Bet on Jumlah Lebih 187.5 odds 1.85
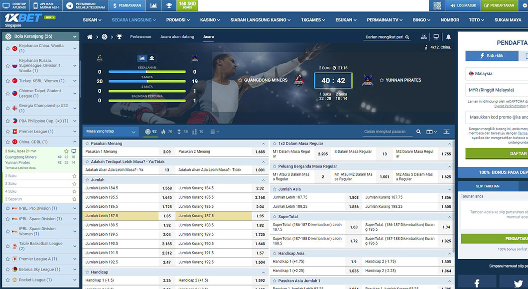The width and height of the screenshot is (528, 289). click(167, 216)
